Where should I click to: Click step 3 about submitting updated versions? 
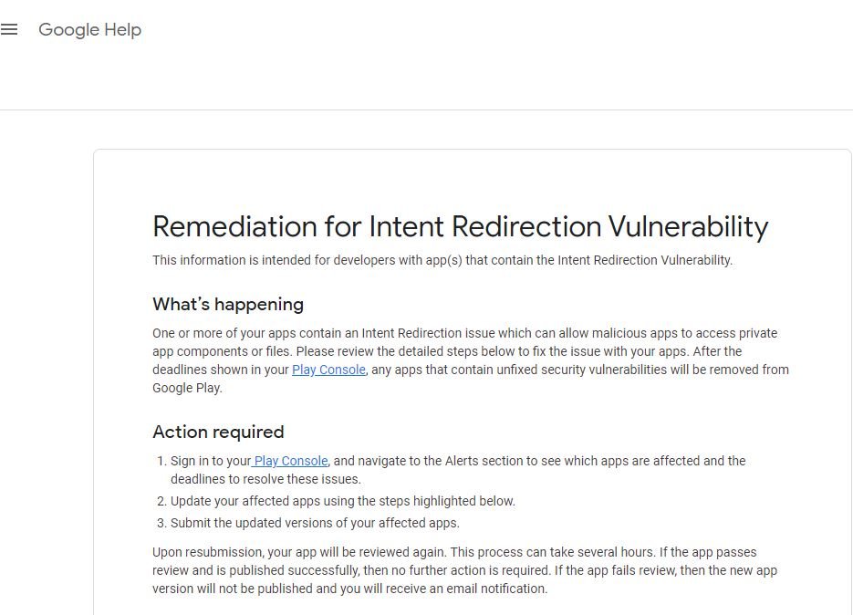tap(315, 523)
